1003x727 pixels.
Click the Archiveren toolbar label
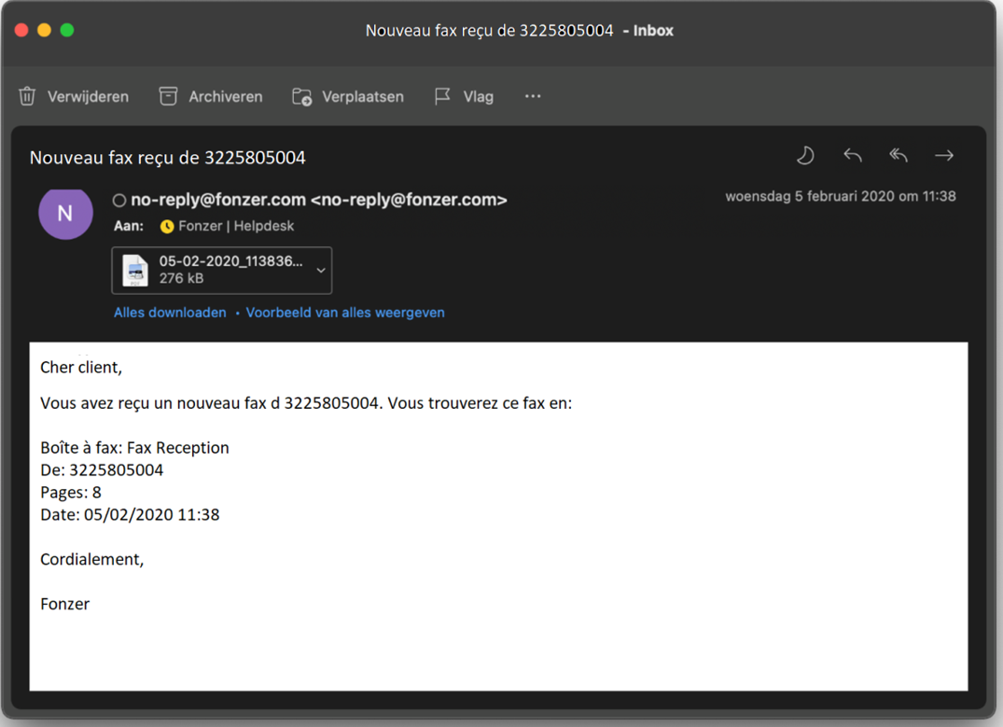pos(226,97)
